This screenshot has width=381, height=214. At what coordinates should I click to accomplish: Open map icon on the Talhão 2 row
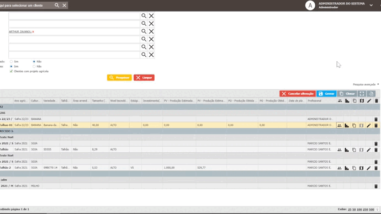pyautogui.click(x=361, y=168)
